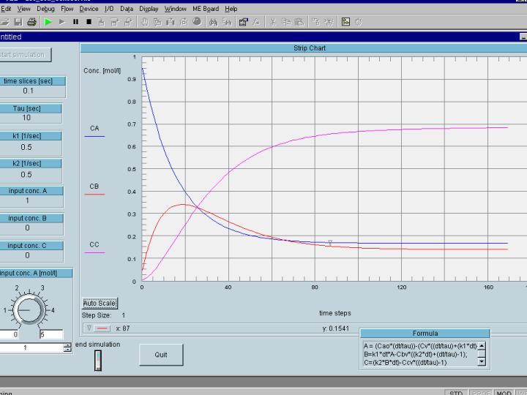Click the Cut scissors icon

(x=273, y=22)
